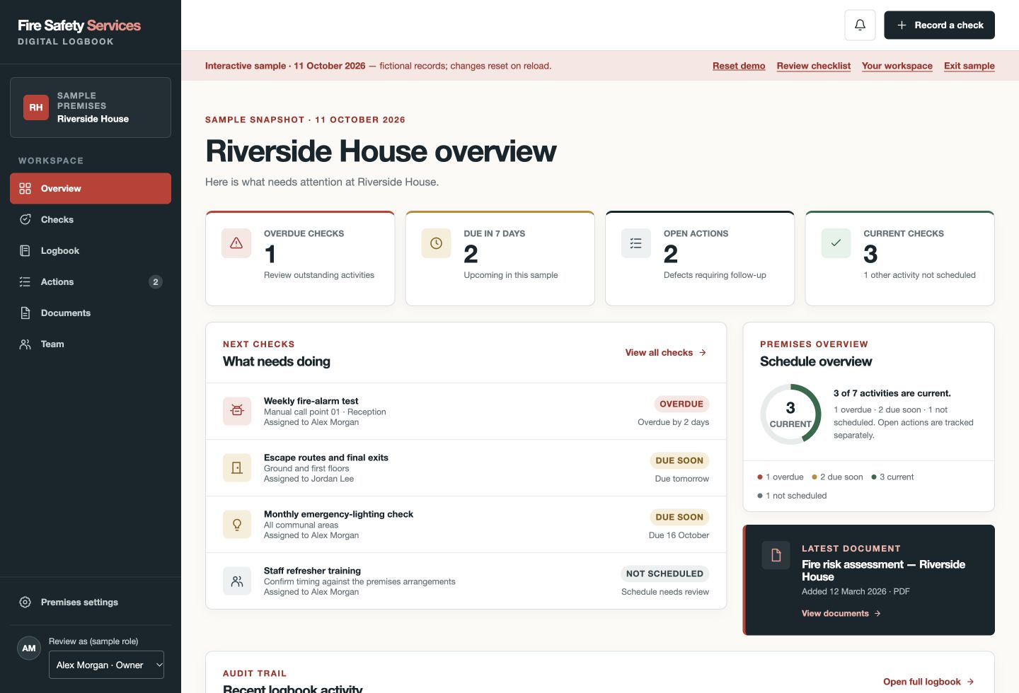This screenshot has height=693, width=1019.
Task: Open the Review as role dropdown
Action: [106, 665]
